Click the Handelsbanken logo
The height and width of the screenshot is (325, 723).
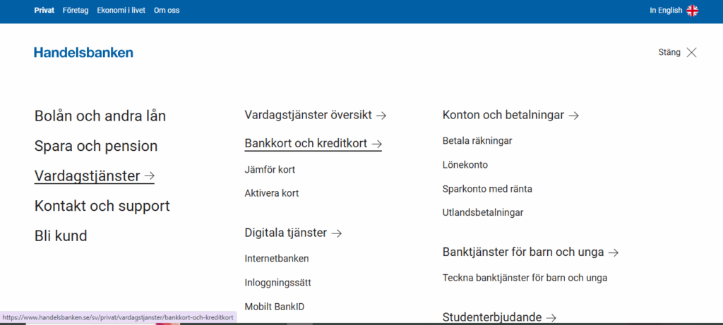[x=83, y=52]
